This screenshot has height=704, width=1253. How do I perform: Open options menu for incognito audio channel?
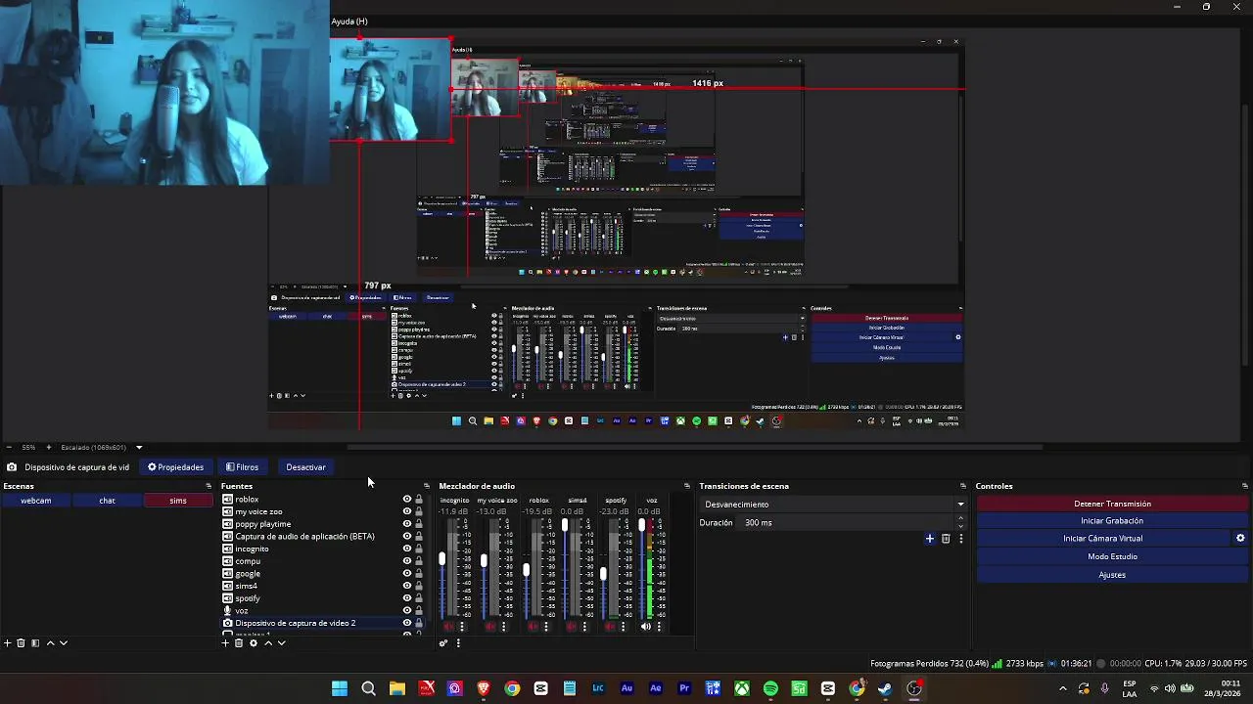pyautogui.click(x=462, y=627)
